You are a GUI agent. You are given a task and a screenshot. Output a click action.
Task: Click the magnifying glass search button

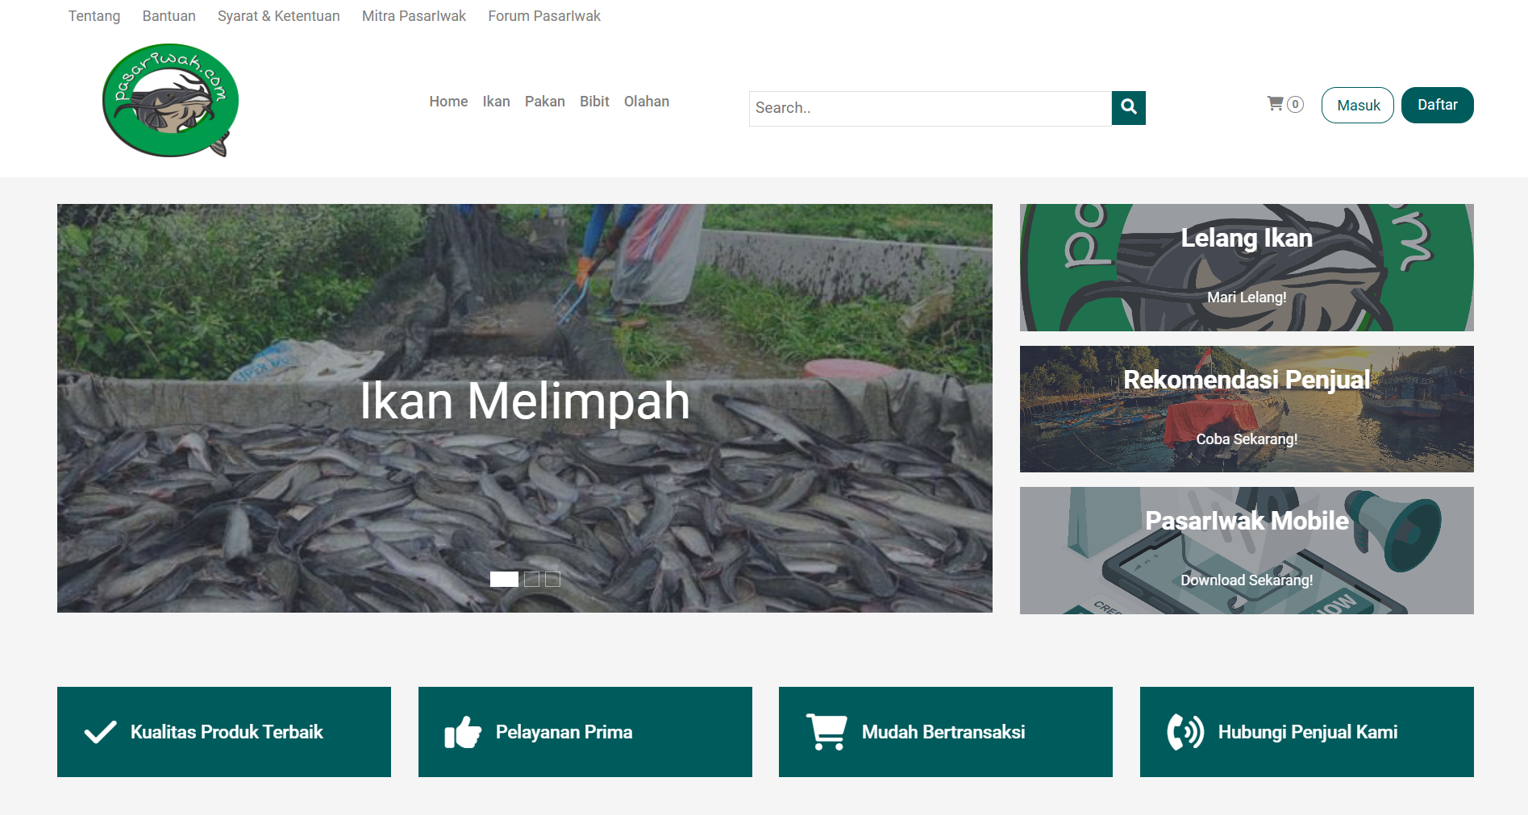tap(1128, 108)
